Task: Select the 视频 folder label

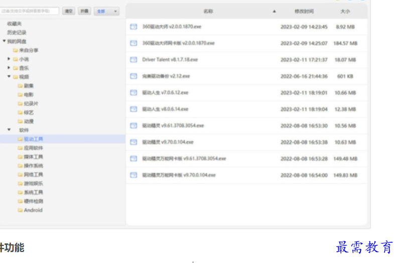Action: click(x=24, y=77)
